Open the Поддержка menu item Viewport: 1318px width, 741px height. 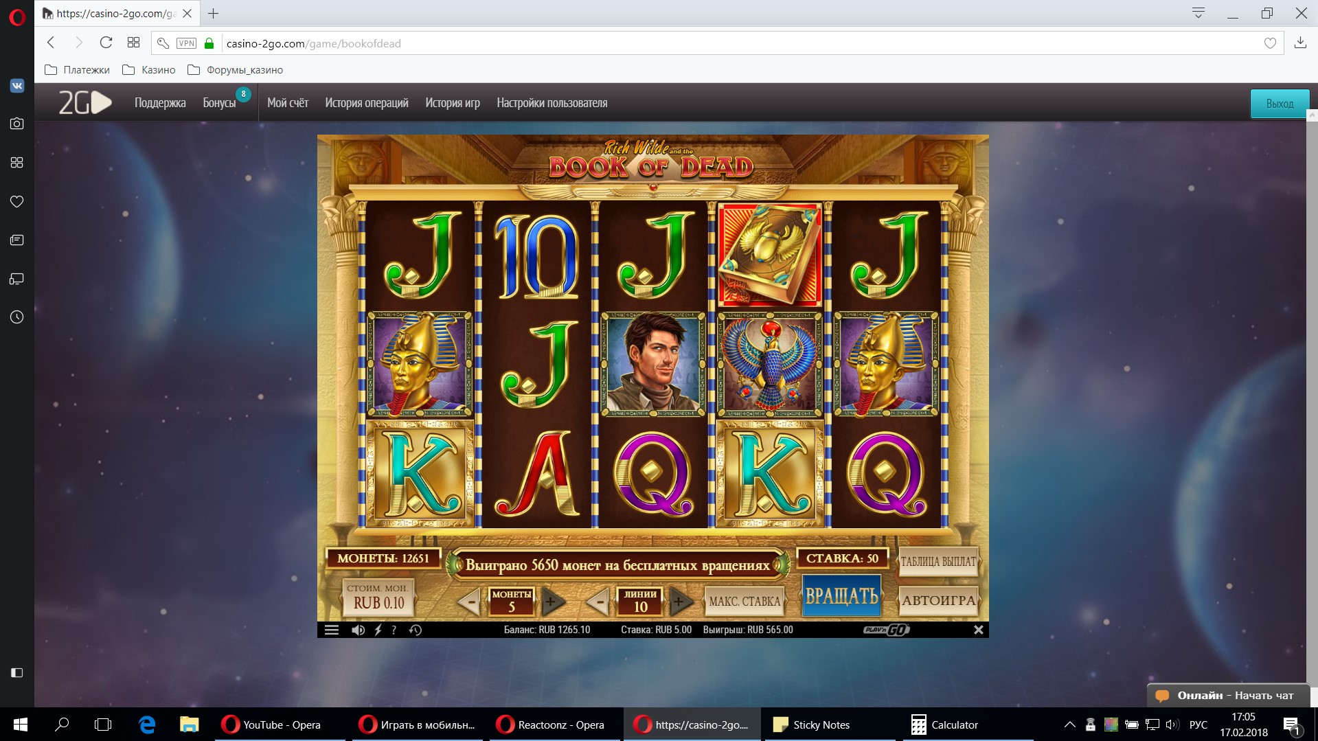(x=160, y=103)
